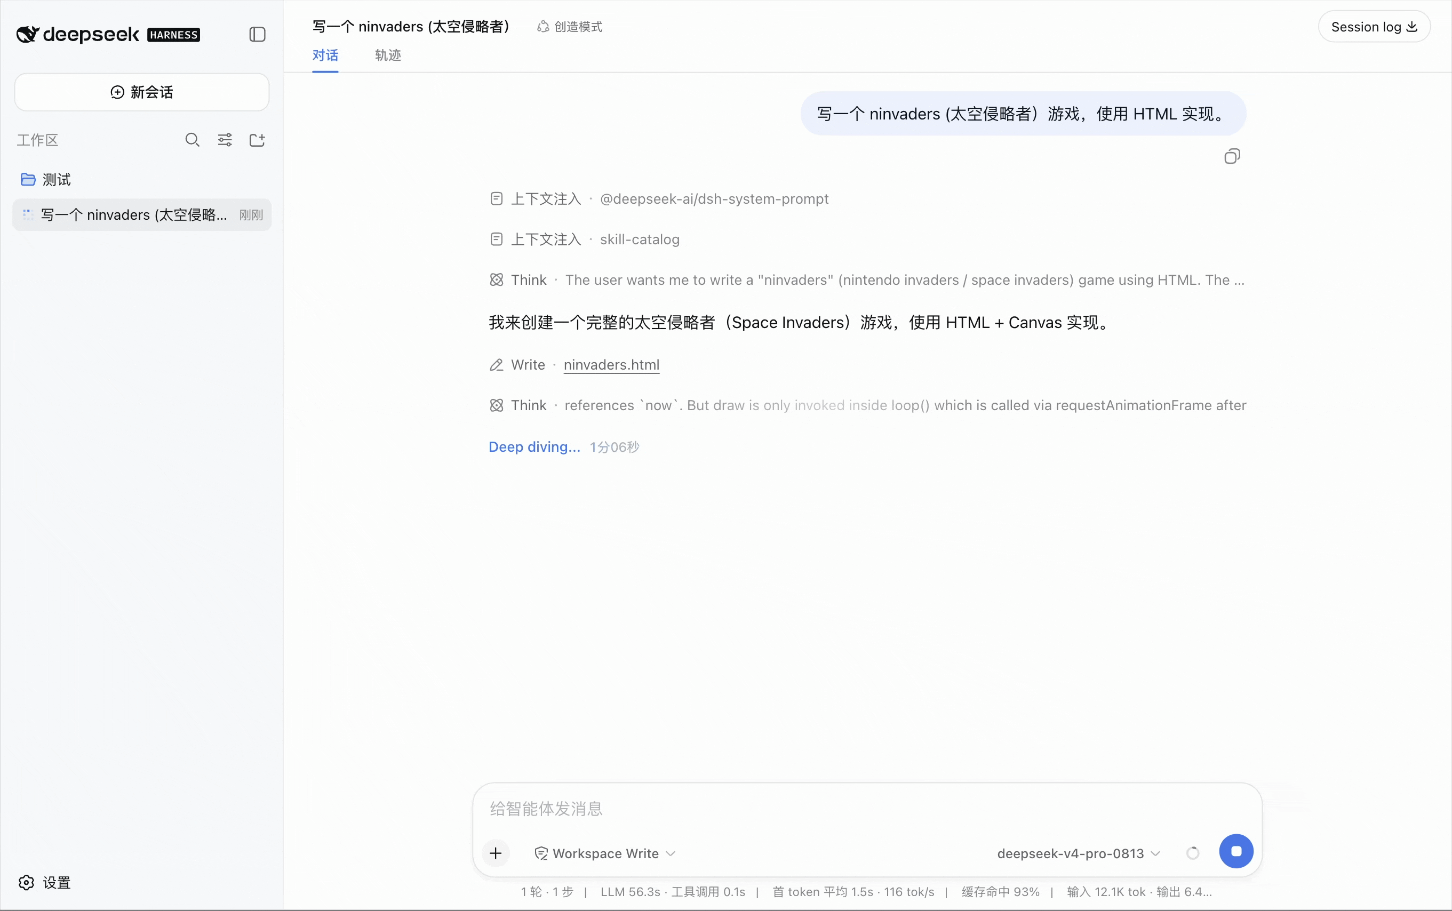Open workspace filter settings icon
Image resolution: width=1452 pixels, height=911 pixels.
(225, 140)
